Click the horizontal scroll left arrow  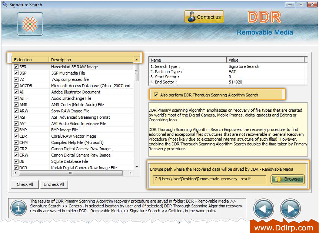(x=15, y=173)
